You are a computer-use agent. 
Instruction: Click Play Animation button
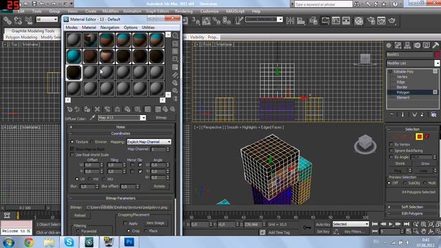(391, 224)
